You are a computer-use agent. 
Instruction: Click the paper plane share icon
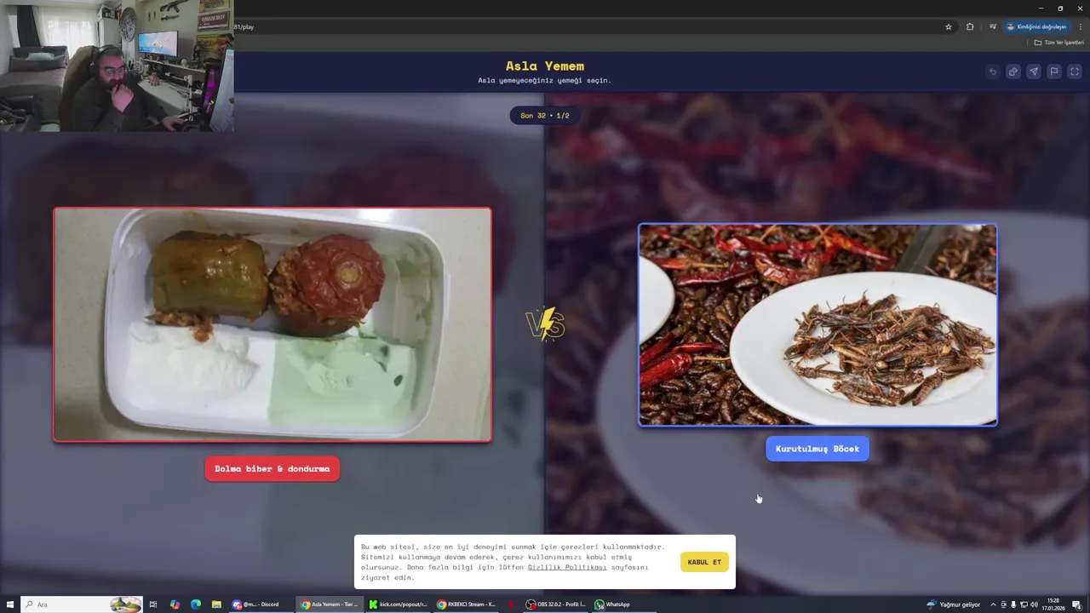coord(1033,72)
